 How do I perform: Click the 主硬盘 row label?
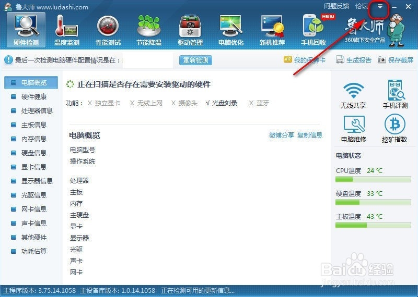coord(79,215)
